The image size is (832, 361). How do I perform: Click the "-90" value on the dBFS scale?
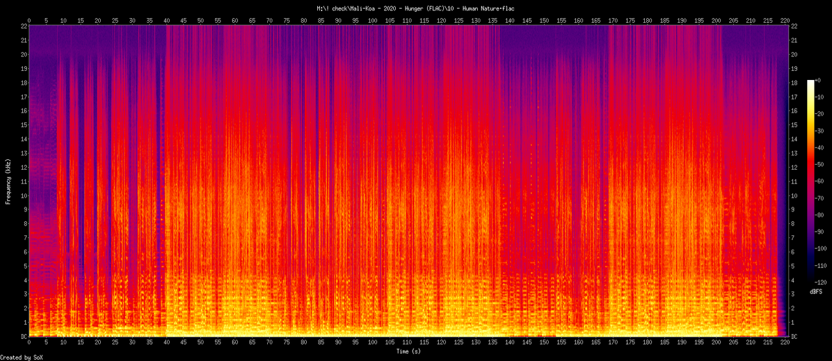point(819,232)
